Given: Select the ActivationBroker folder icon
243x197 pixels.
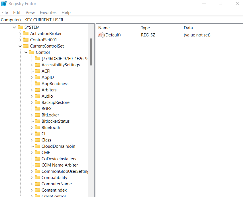Looking at the screenshot, I should coord(26,34).
